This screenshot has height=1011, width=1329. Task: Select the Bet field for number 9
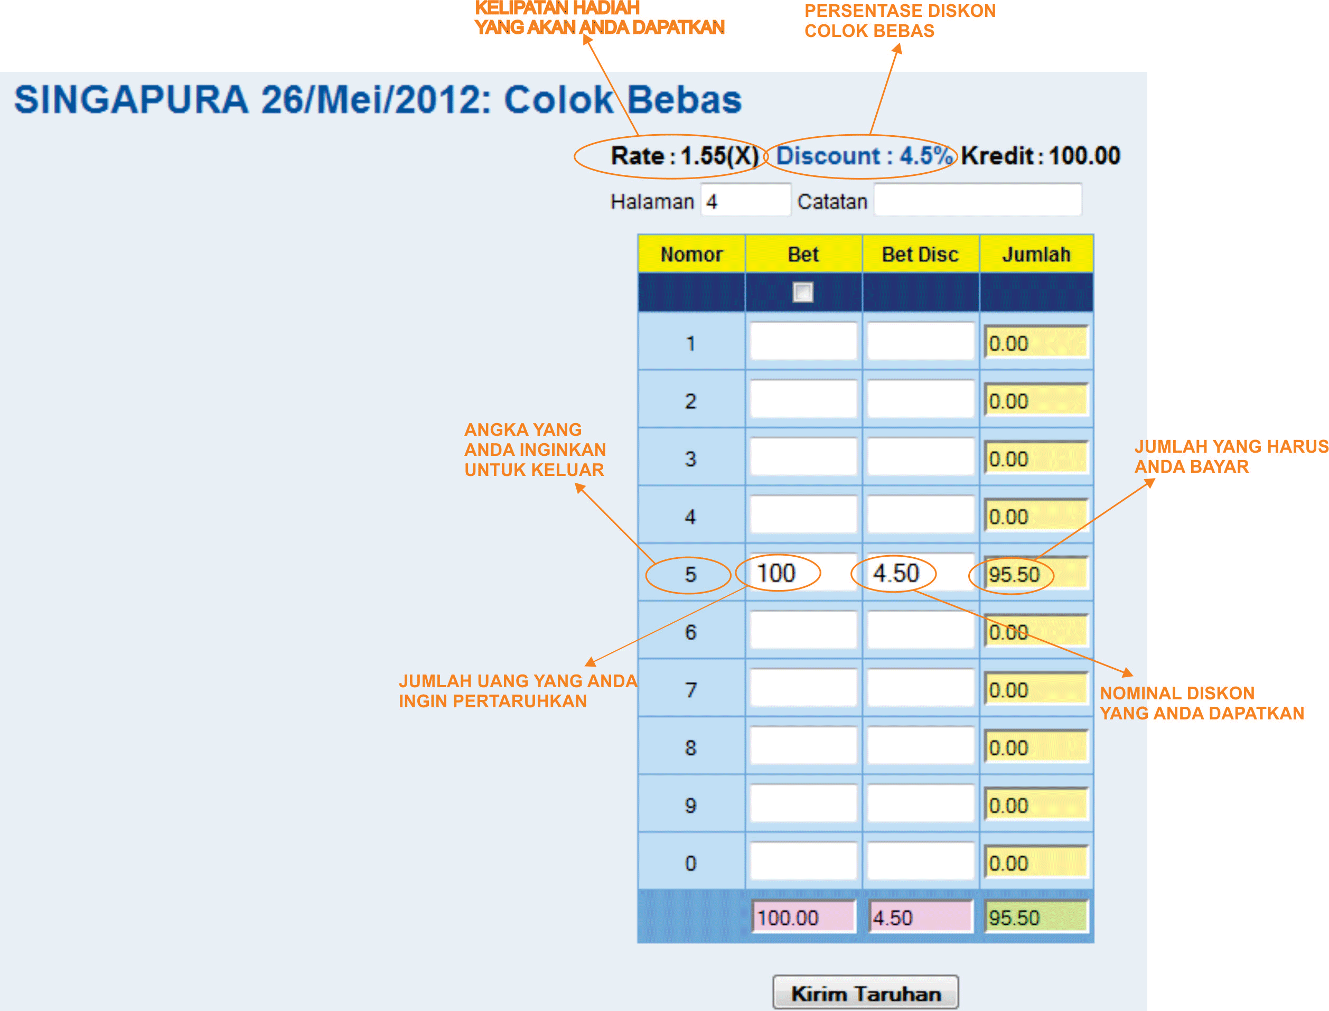803,804
